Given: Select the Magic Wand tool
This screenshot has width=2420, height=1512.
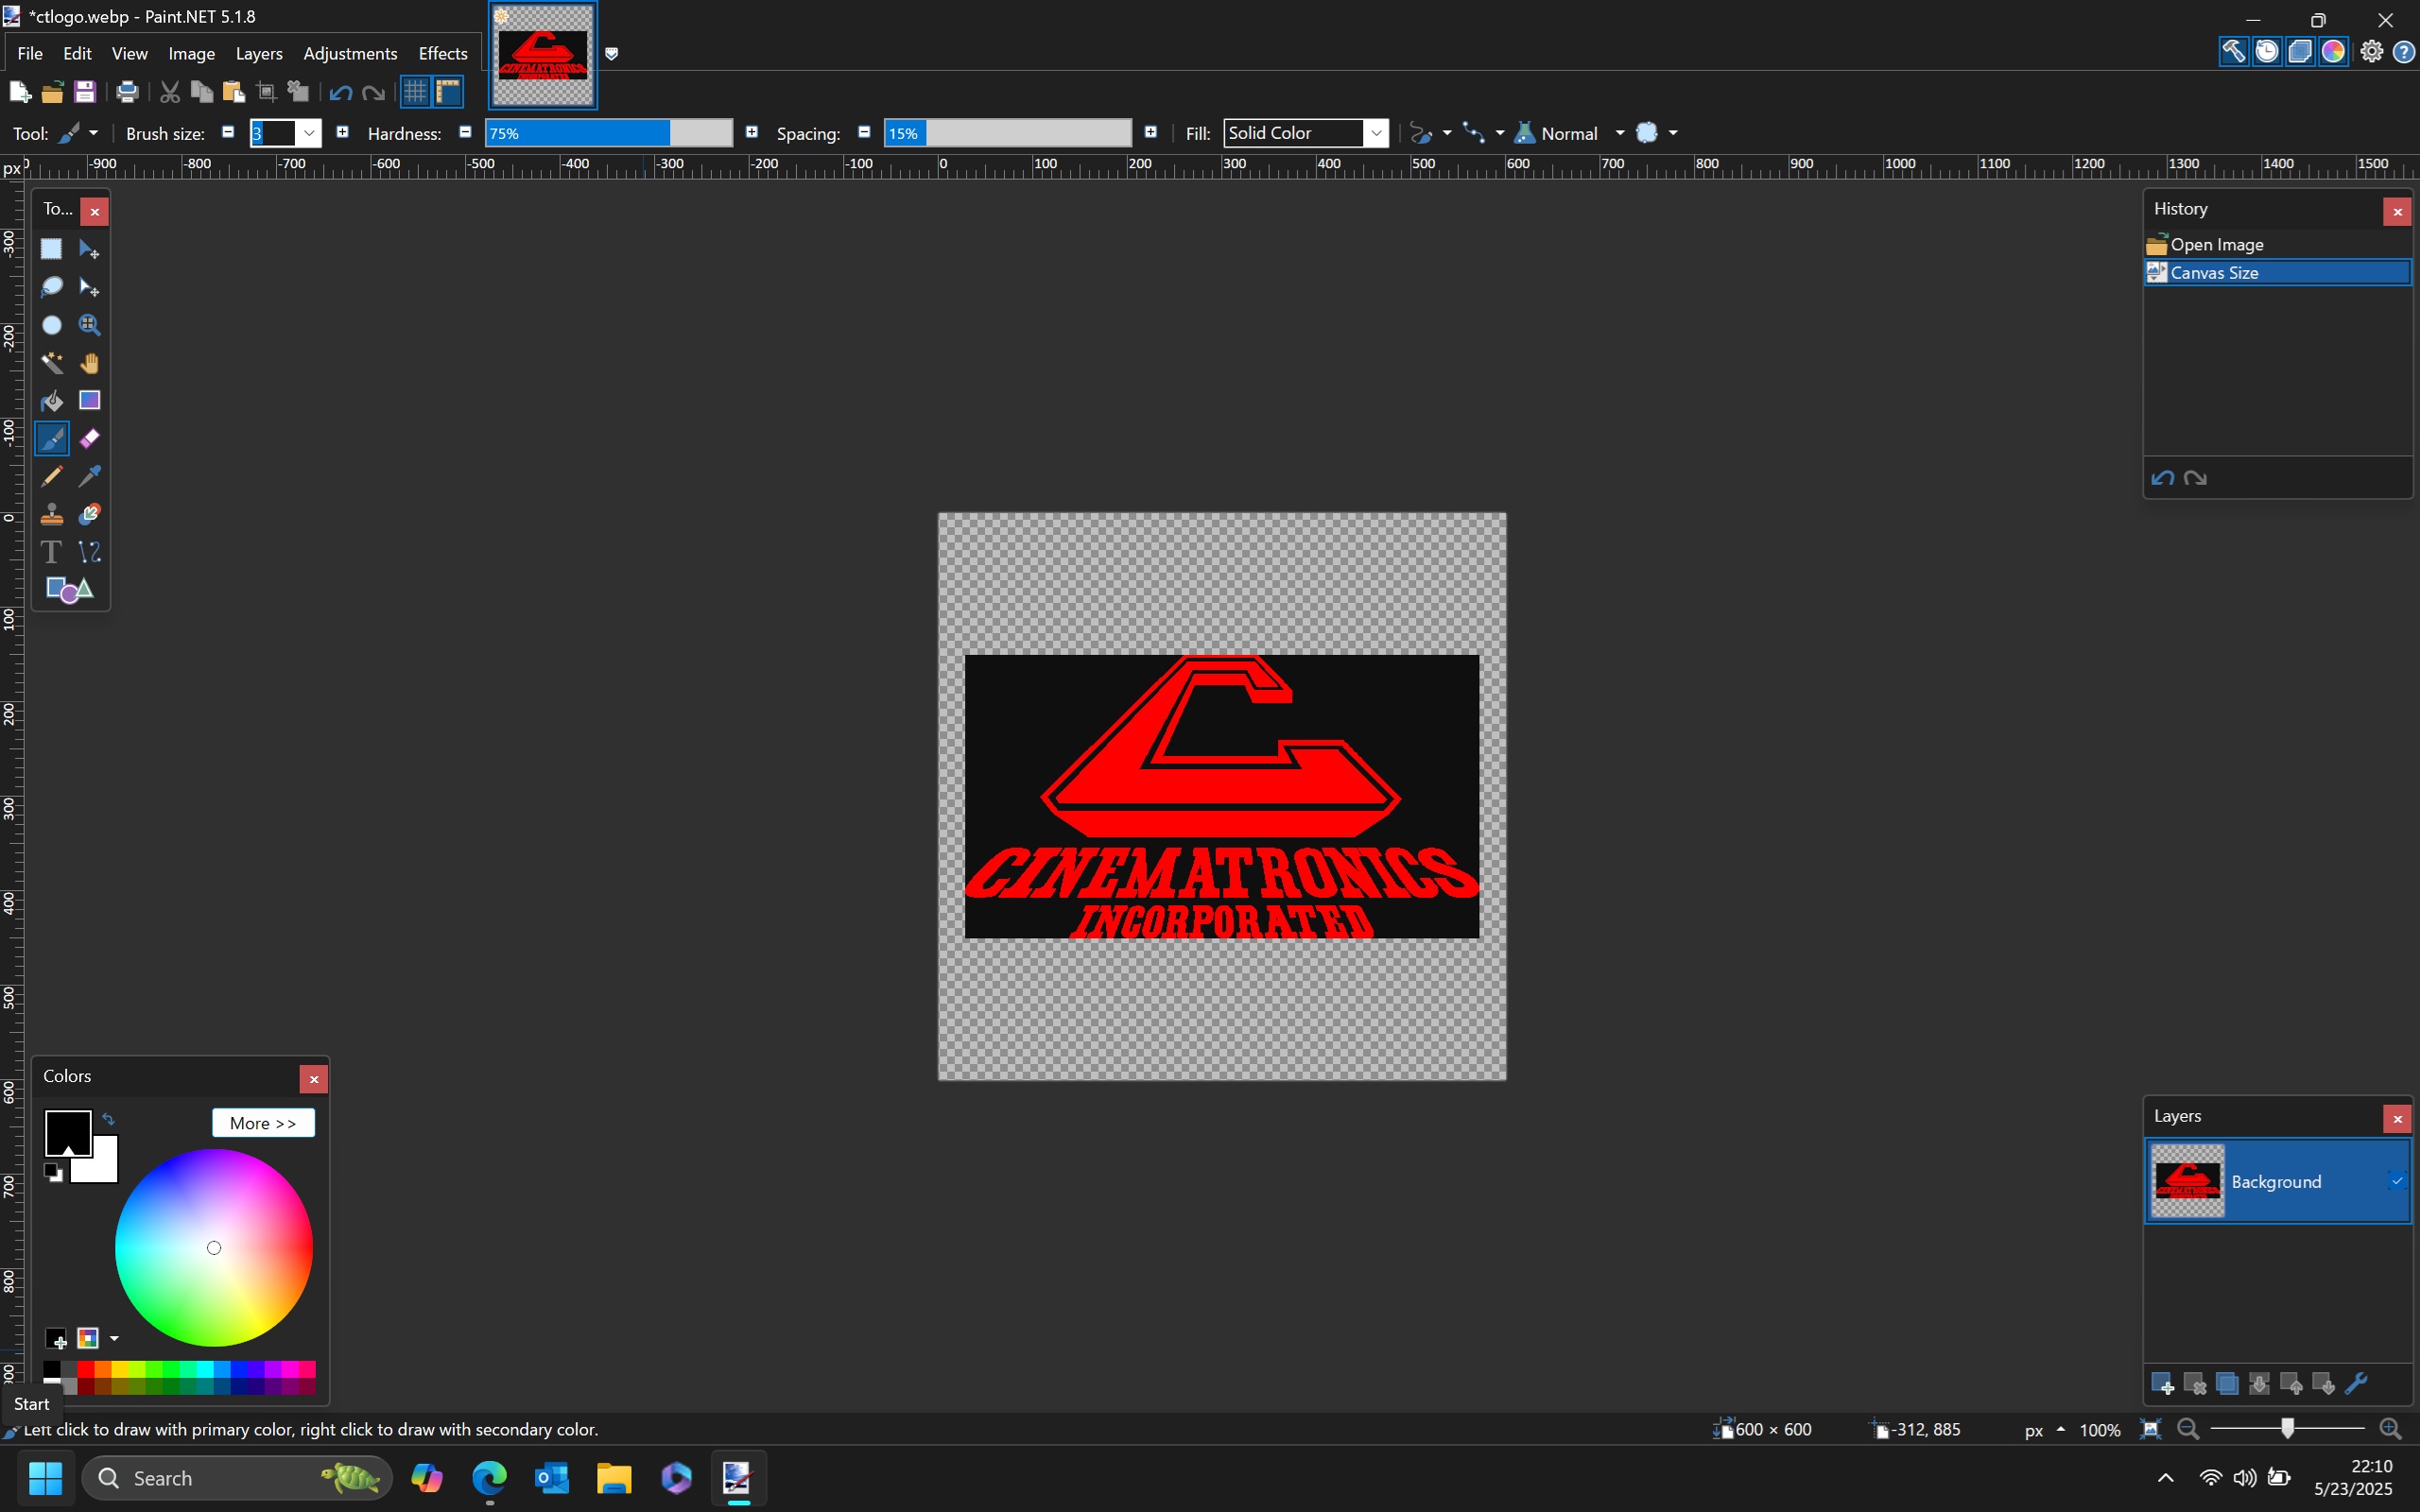Looking at the screenshot, I should (x=51, y=363).
